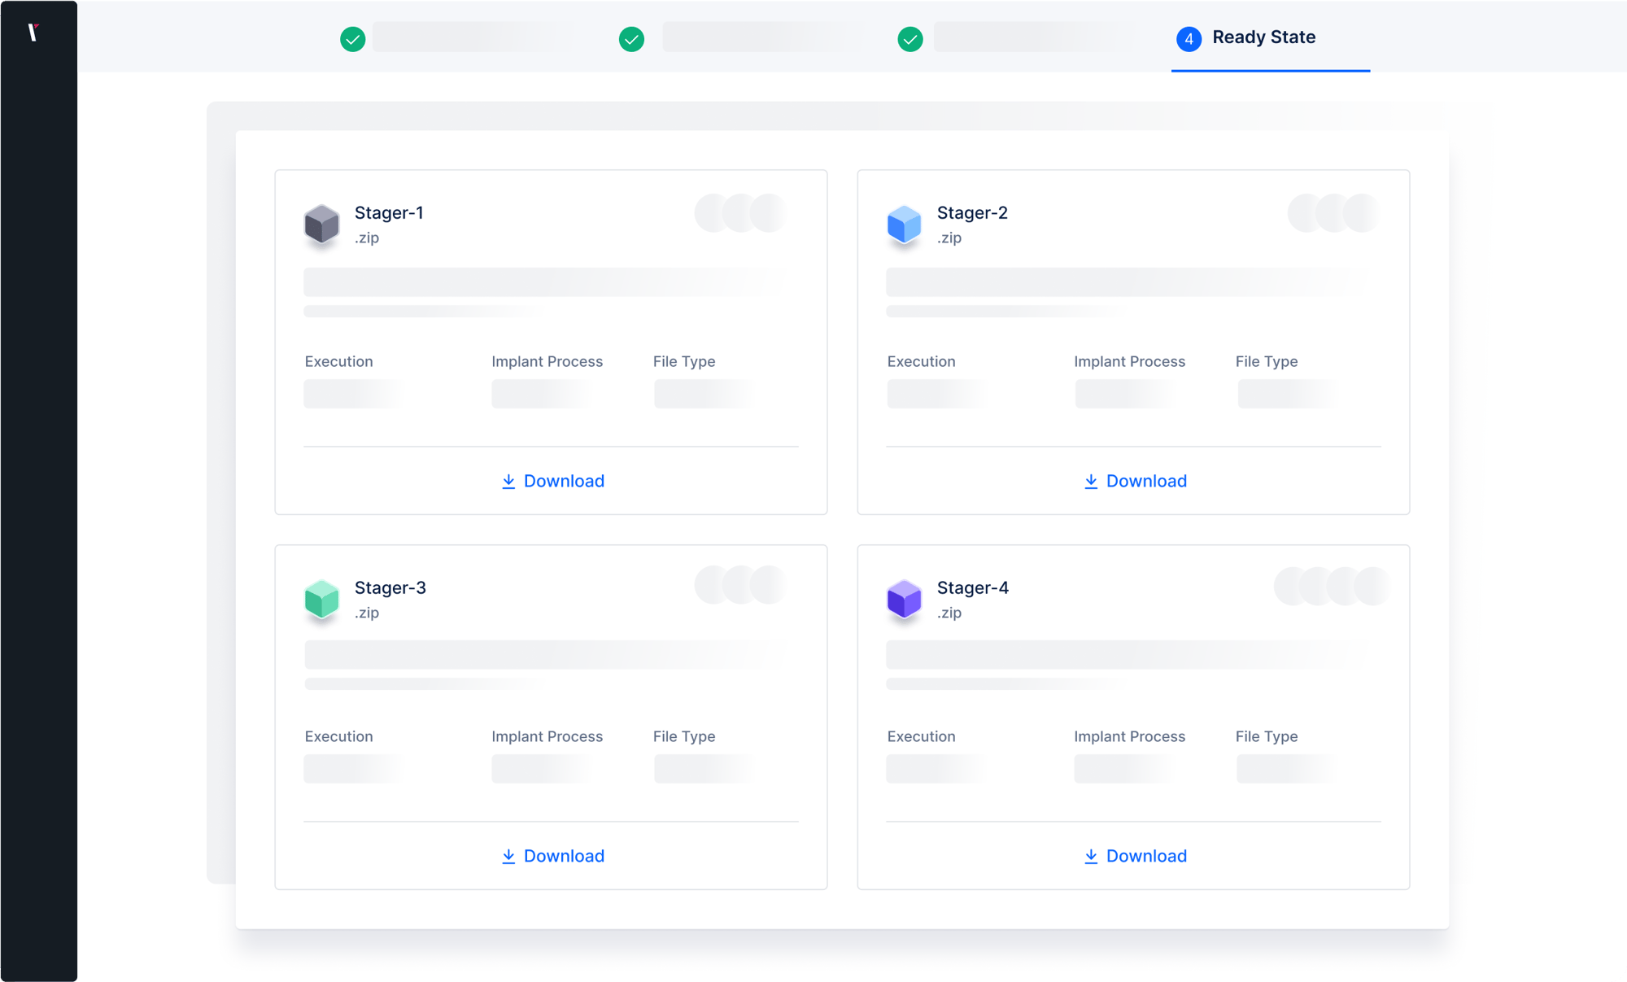The image size is (1627, 982).
Task: Download the Stager-4 zip file
Action: [1136, 856]
